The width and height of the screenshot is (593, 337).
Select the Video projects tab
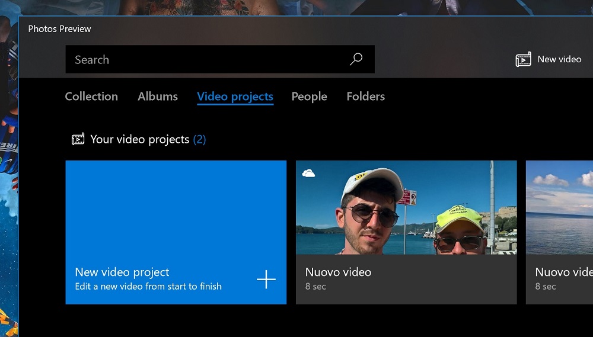click(235, 97)
